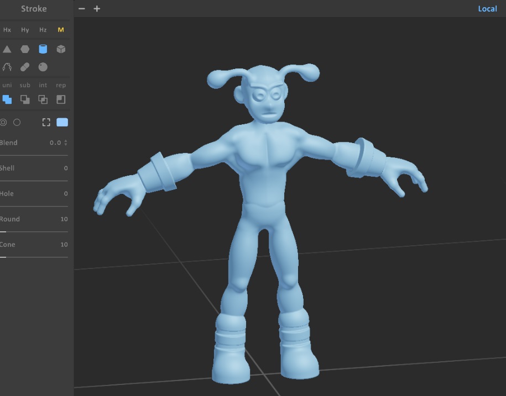Click the Shell value 0

[66, 168]
